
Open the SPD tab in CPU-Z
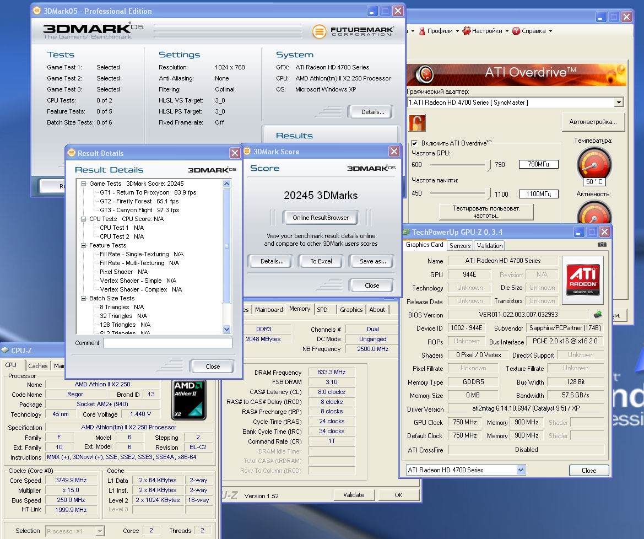322,310
